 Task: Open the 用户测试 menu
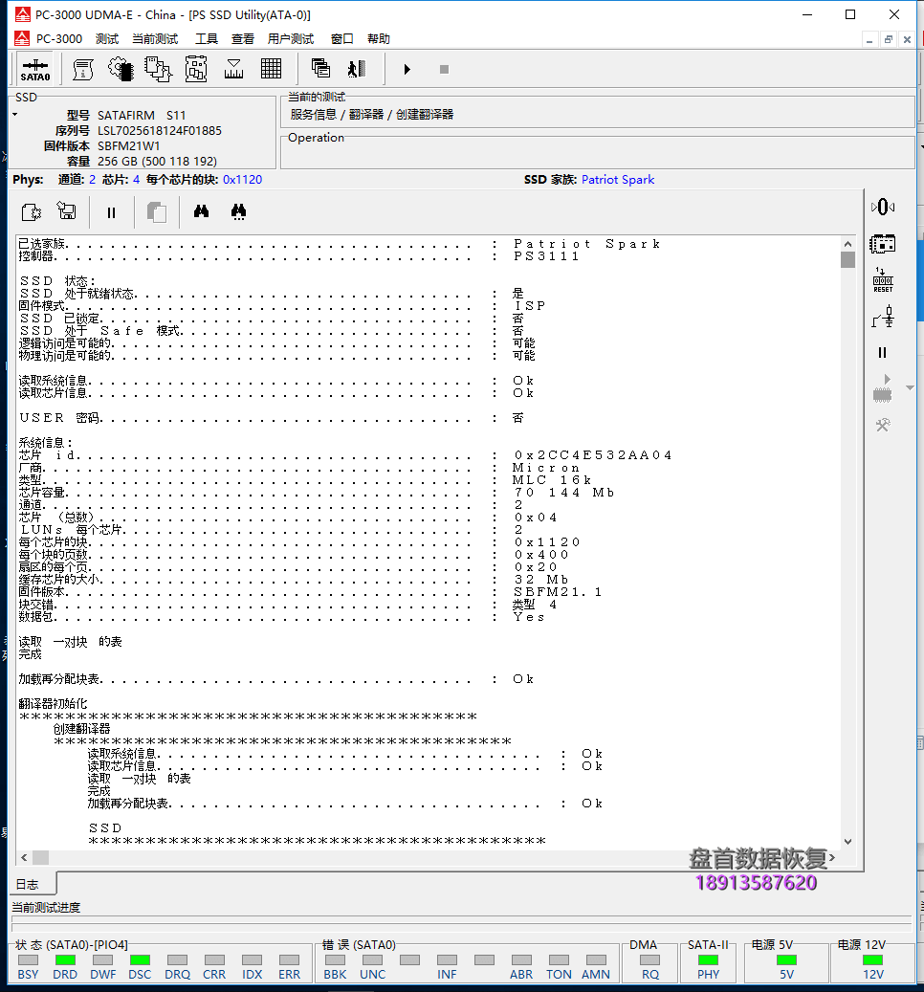click(x=290, y=38)
